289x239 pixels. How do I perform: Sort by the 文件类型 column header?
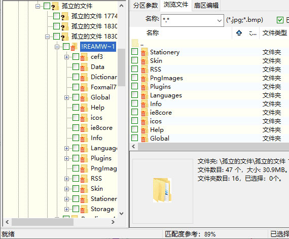pos(274,33)
